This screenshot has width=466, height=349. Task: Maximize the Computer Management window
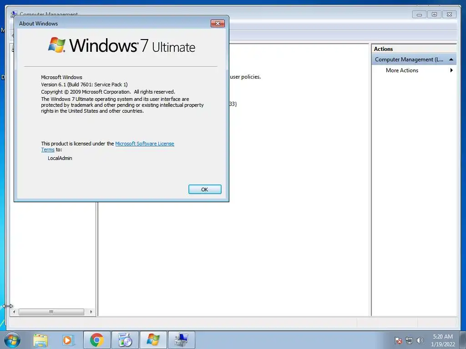point(434,14)
